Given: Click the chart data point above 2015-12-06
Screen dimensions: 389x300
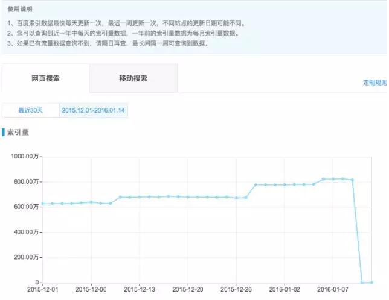Looking at the screenshot, I should tap(91, 202).
